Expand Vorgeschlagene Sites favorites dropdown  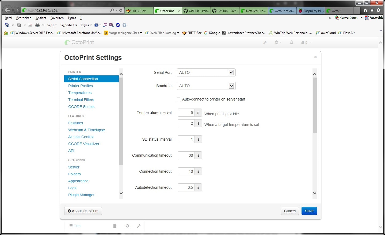coord(141,33)
